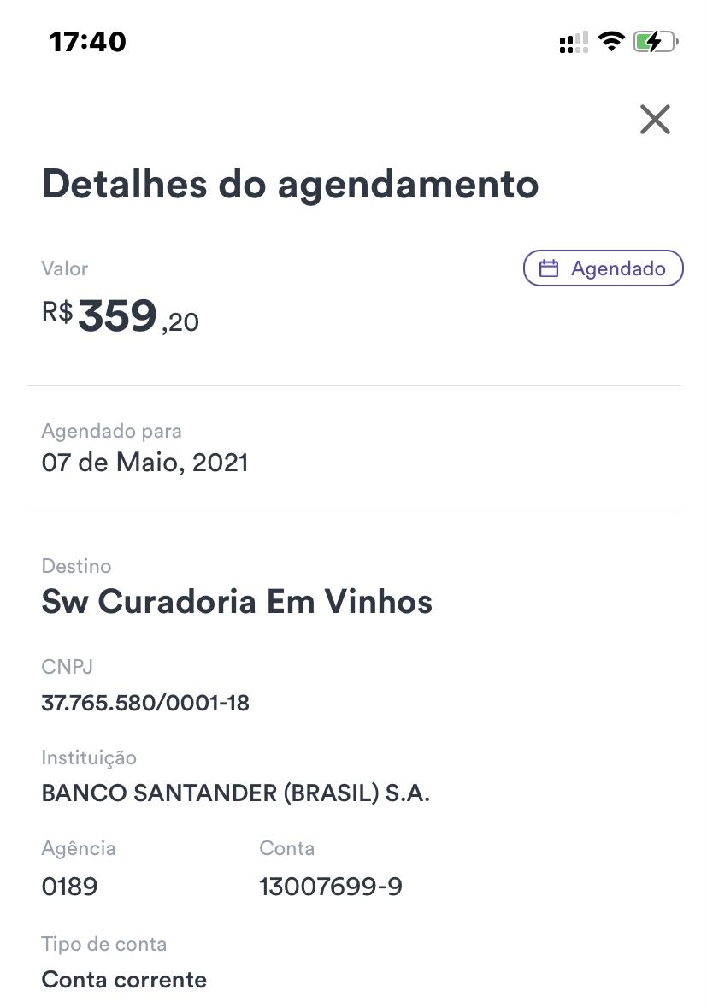707x1008 pixels.
Task: Tap the Agendado para label
Action: [x=111, y=432]
